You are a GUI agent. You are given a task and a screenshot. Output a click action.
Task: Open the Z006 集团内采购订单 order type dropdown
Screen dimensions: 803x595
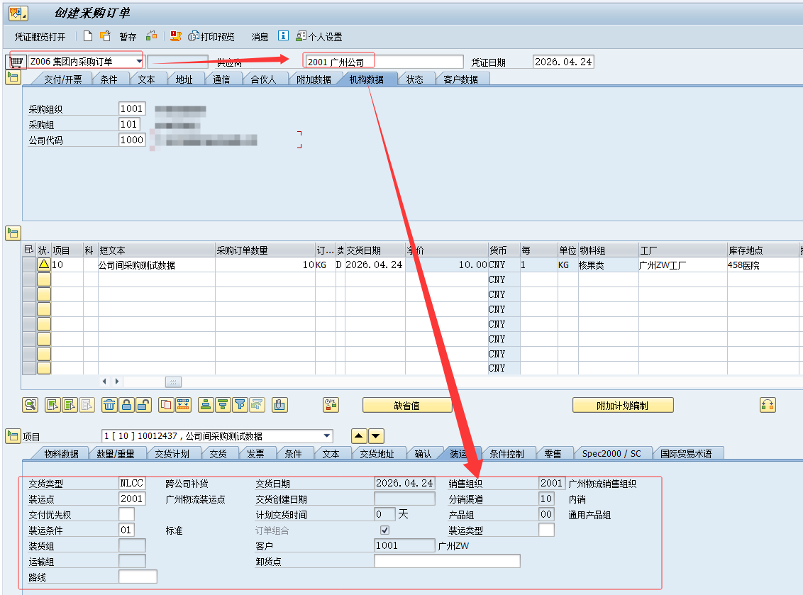coord(138,62)
